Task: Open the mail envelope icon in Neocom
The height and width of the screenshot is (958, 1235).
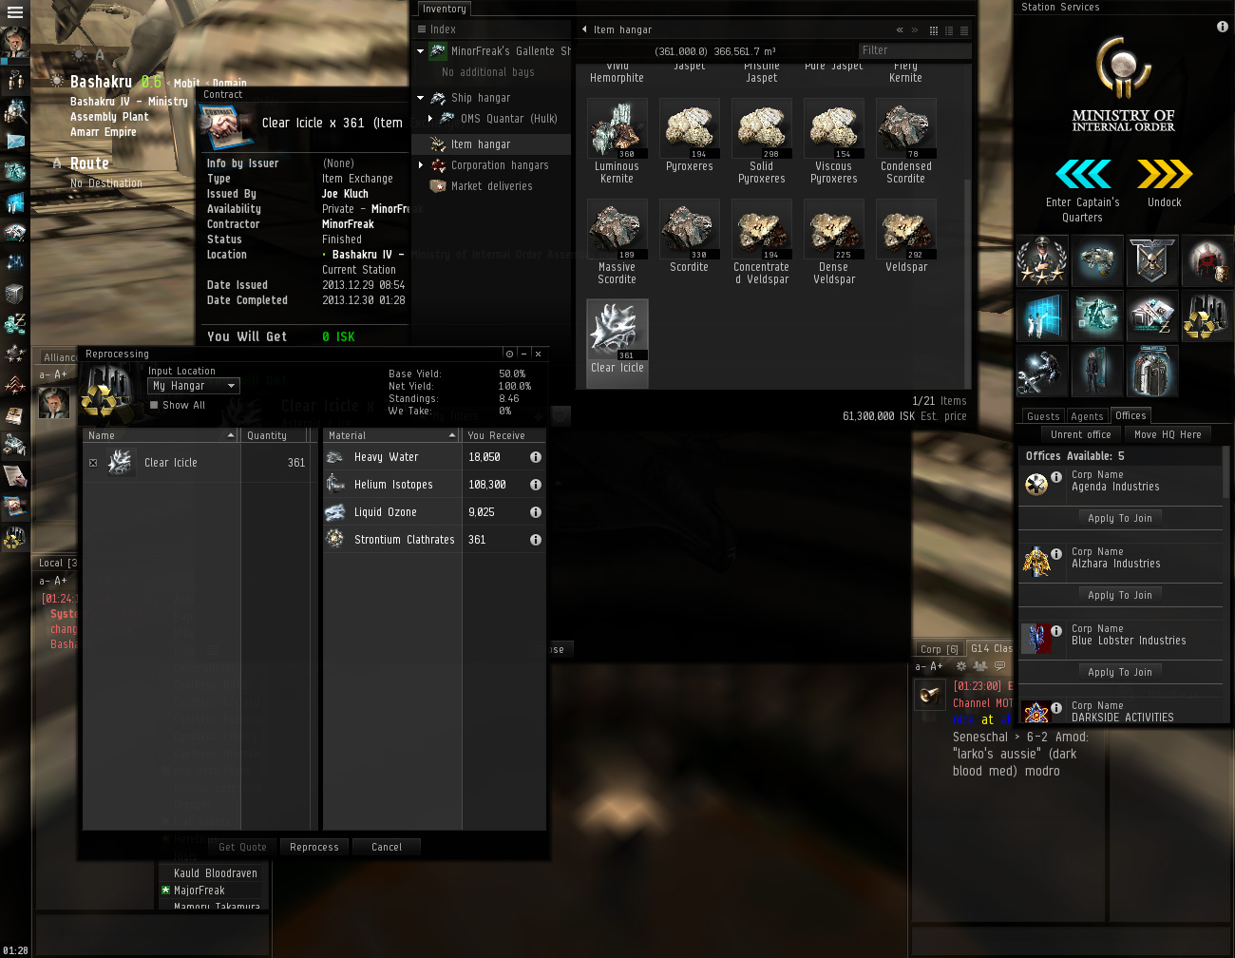Action: tap(15, 141)
